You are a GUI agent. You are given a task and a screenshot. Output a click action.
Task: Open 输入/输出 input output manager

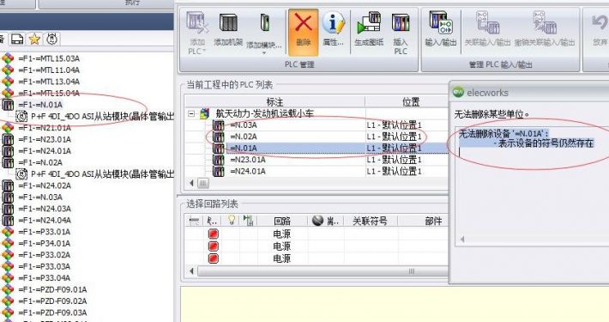(x=440, y=29)
